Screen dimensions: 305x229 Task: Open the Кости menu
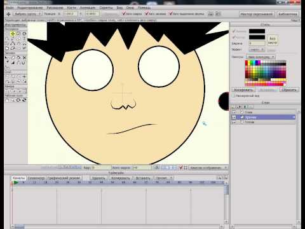pos(71,8)
